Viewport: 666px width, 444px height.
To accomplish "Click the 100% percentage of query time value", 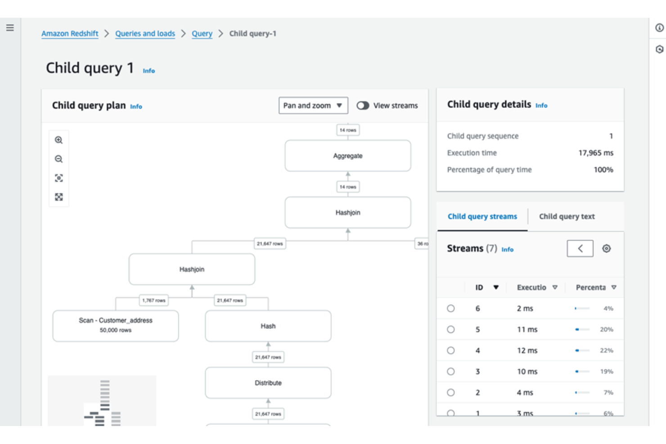I will 603,170.
